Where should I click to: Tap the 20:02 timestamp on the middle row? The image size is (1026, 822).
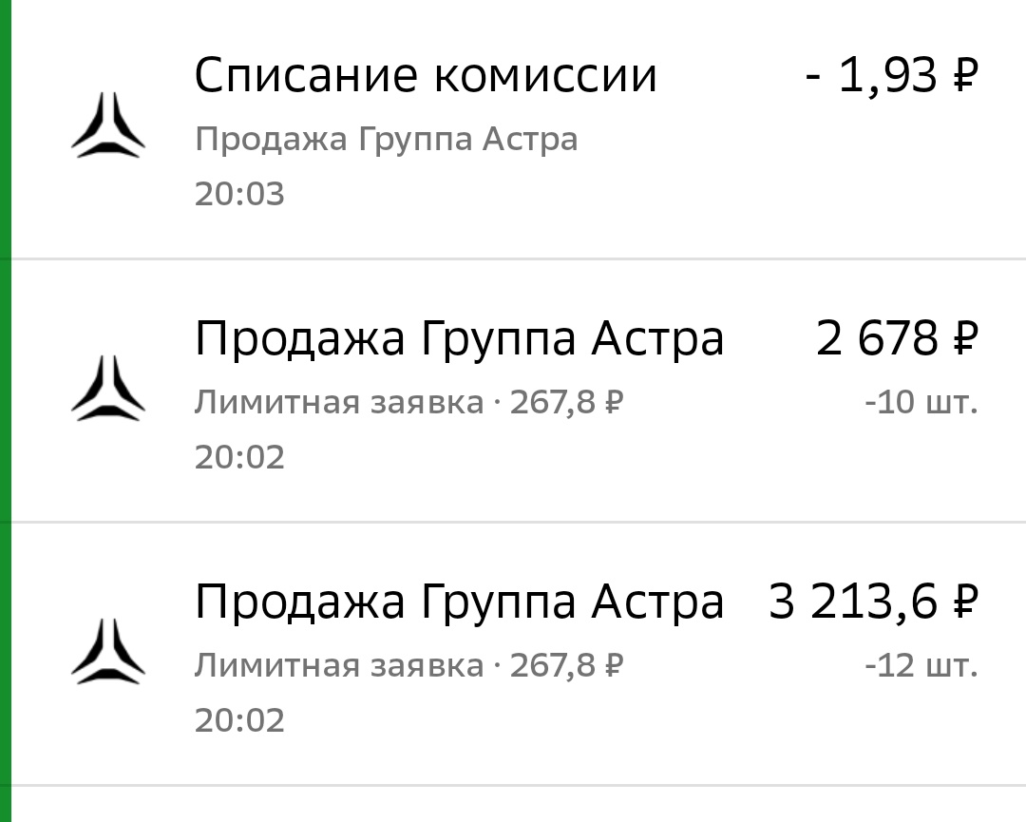click(x=237, y=456)
